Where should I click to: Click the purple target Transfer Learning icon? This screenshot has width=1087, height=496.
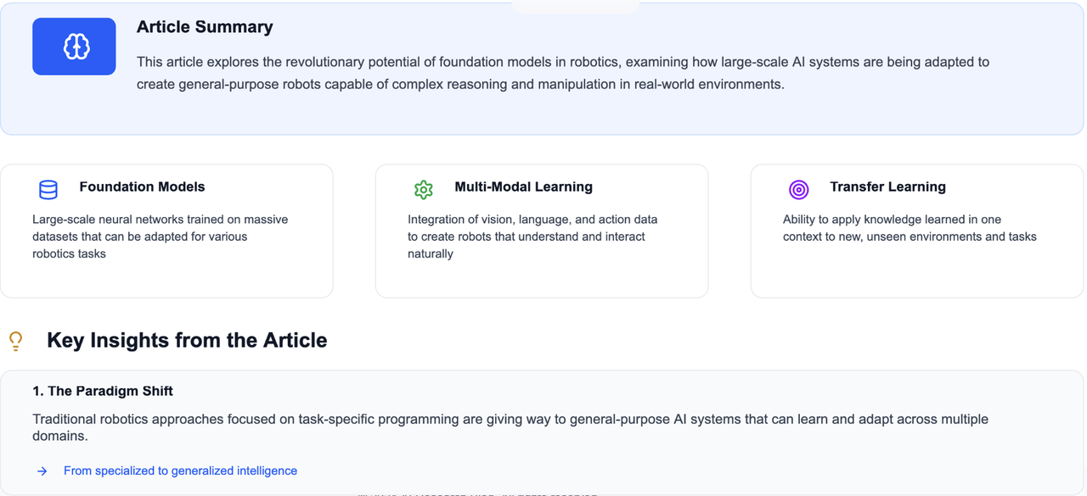(x=799, y=189)
